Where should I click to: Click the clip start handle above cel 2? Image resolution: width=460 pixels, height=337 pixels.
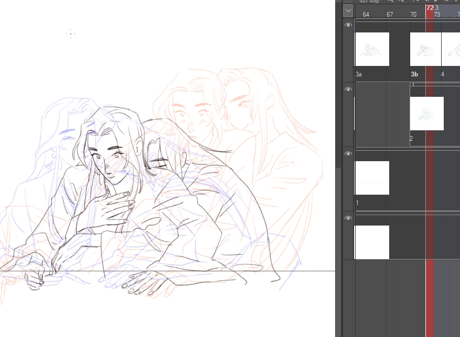[412, 84]
